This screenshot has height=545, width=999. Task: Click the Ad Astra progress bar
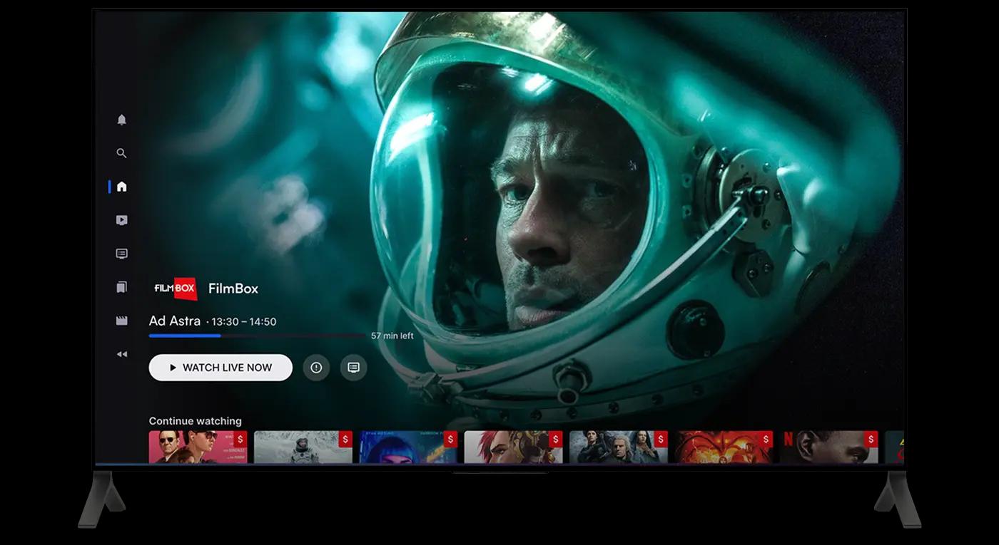pyautogui.click(x=257, y=336)
